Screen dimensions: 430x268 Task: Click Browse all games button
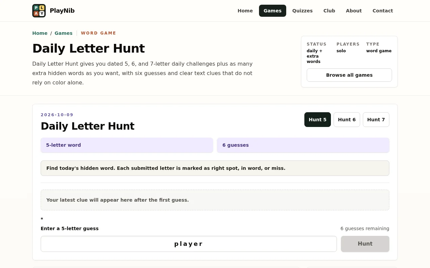[349, 75]
